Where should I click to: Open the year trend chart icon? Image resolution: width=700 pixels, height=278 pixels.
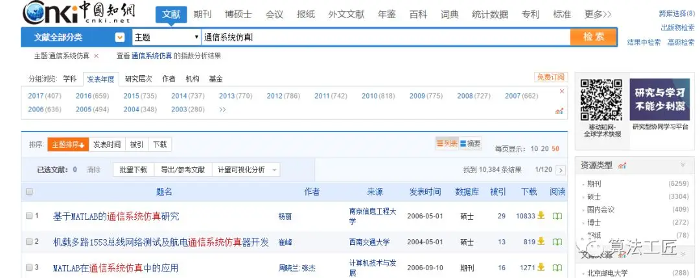click(559, 111)
